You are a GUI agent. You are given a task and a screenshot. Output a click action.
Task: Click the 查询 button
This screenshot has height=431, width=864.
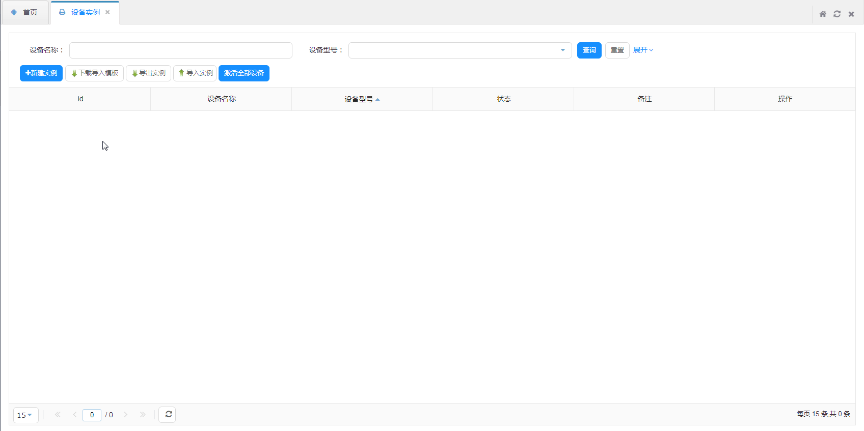point(589,50)
